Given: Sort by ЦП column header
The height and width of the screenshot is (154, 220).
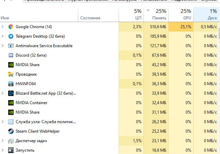Looking at the screenshot, I should point(131,15).
